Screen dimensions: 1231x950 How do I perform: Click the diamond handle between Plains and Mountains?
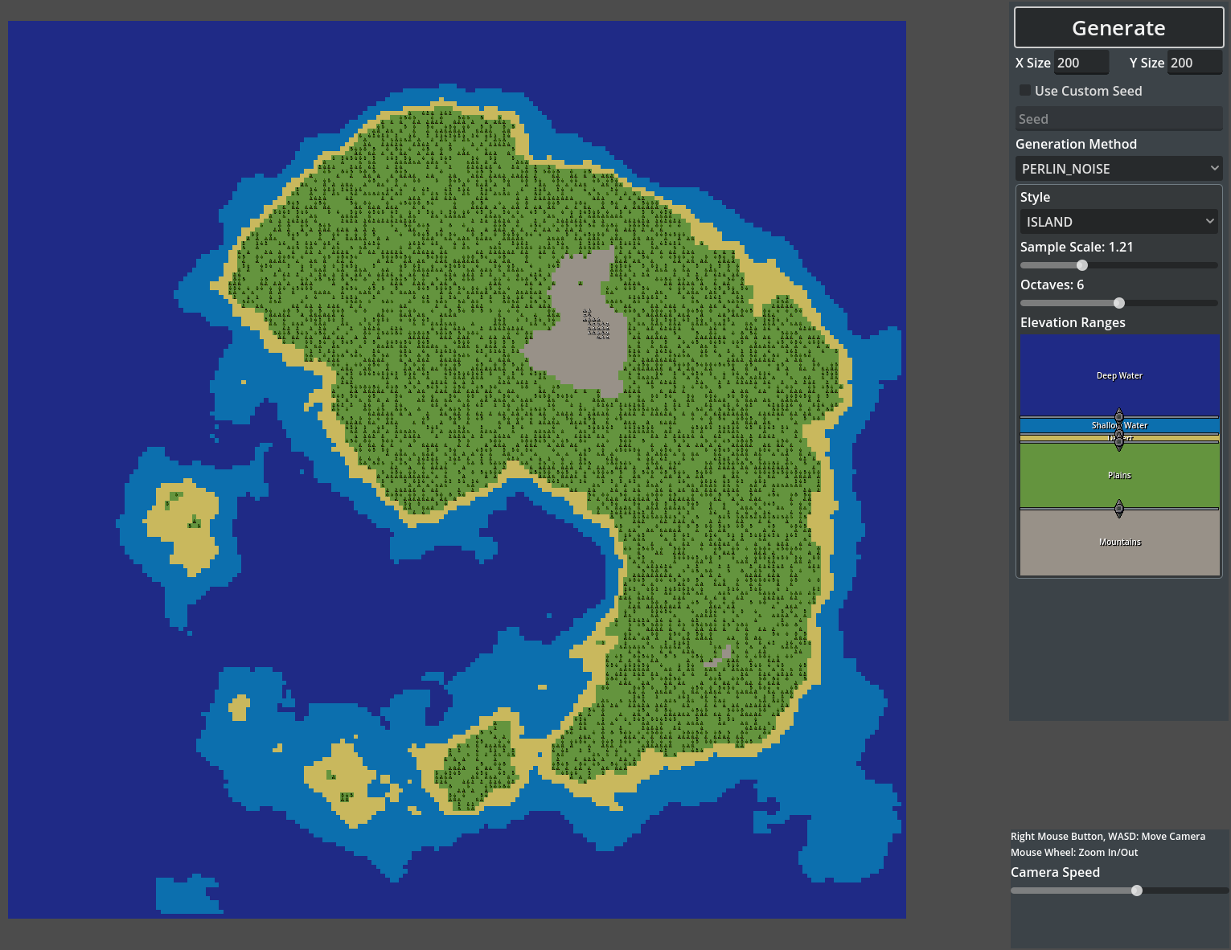pyautogui.click(x=1119, y=508)
